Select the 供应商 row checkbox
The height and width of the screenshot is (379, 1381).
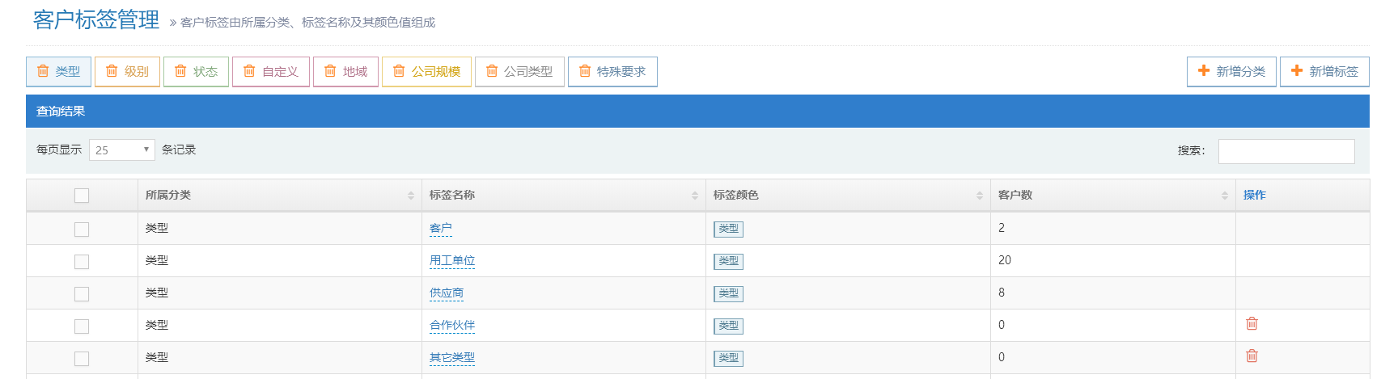[82, 294]
